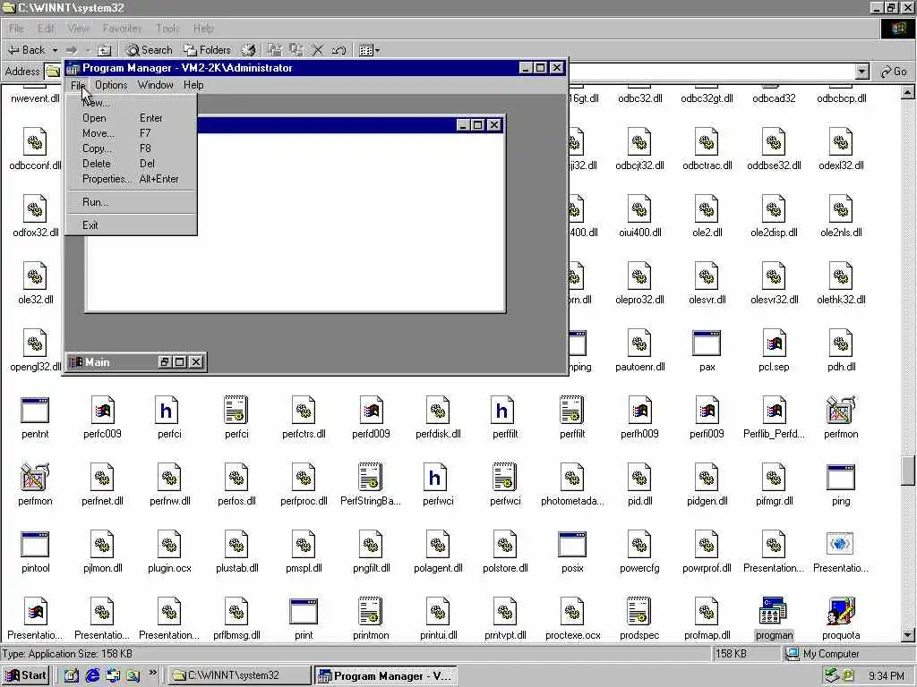Screen dimensions: 917x687
Task: Click the Explorer vertical scrollbar thumb
Action: point(908,471)
